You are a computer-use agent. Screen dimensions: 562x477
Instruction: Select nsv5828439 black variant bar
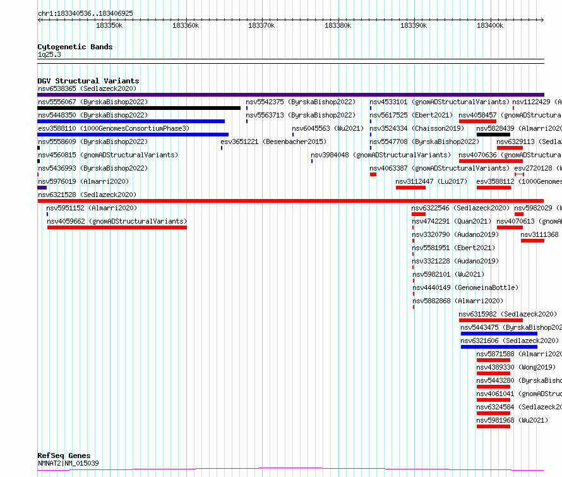point(494,135)
